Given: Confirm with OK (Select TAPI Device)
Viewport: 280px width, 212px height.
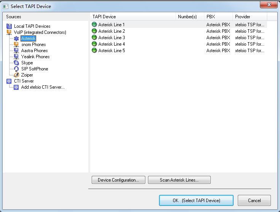Looking at the screenshot, I should 196,200.
